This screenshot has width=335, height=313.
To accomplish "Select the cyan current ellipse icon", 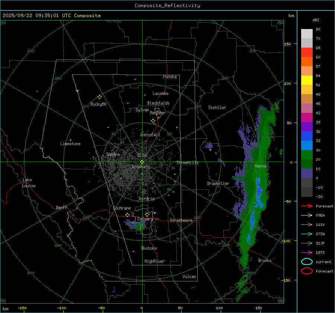I will (307, 262).
